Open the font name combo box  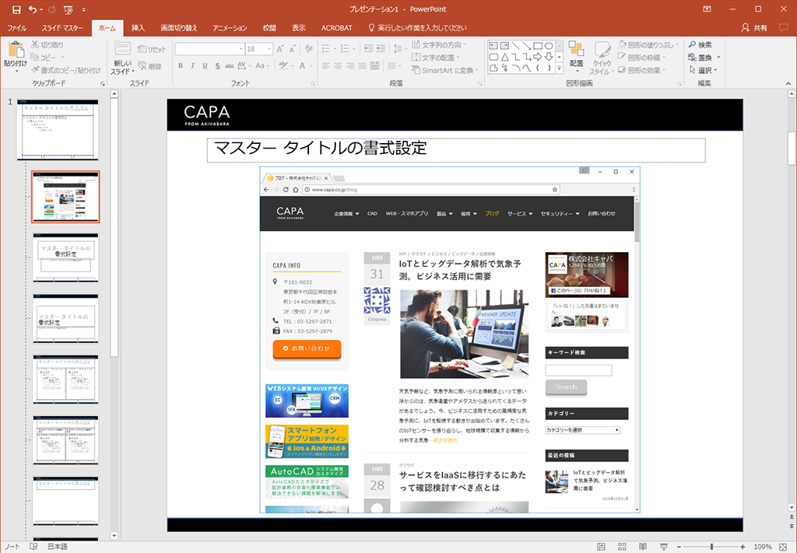click(209, 49)
